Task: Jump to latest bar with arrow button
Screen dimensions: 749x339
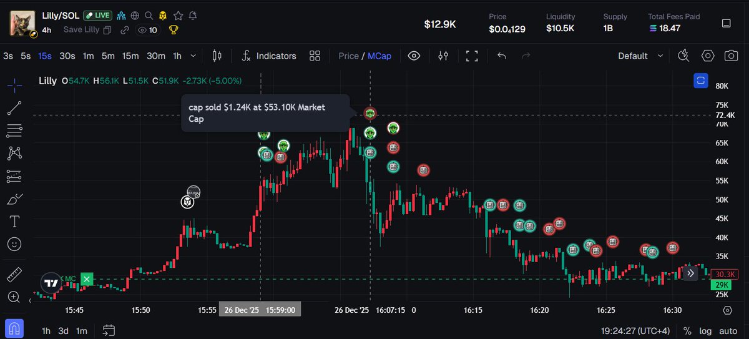Action: pos(690,273)
